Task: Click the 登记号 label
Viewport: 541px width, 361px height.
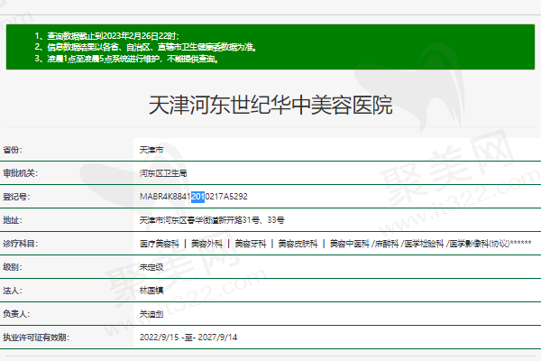Action: click(x=15, y=196)
